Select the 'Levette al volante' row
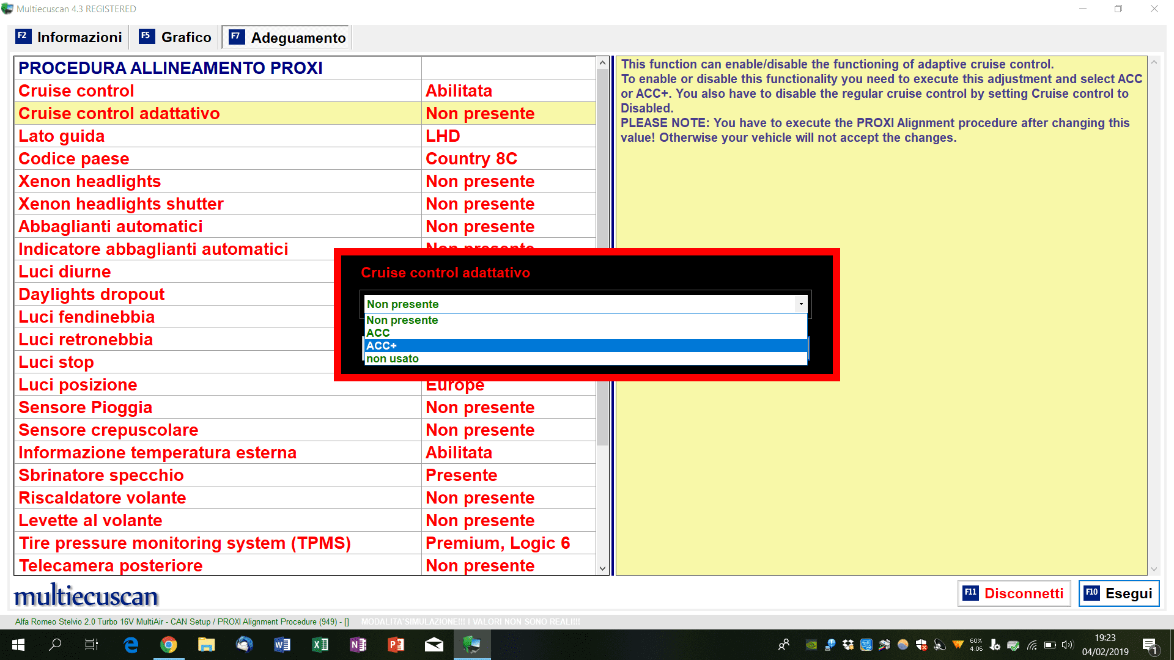The image size is (1174, 660). tap(305, 520)
